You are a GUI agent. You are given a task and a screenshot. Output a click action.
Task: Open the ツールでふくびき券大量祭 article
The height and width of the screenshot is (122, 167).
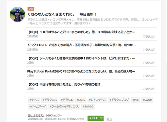point(81,58)
